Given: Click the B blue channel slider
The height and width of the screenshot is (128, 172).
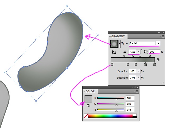Looking at the screenshot, I should click(111, 109).
